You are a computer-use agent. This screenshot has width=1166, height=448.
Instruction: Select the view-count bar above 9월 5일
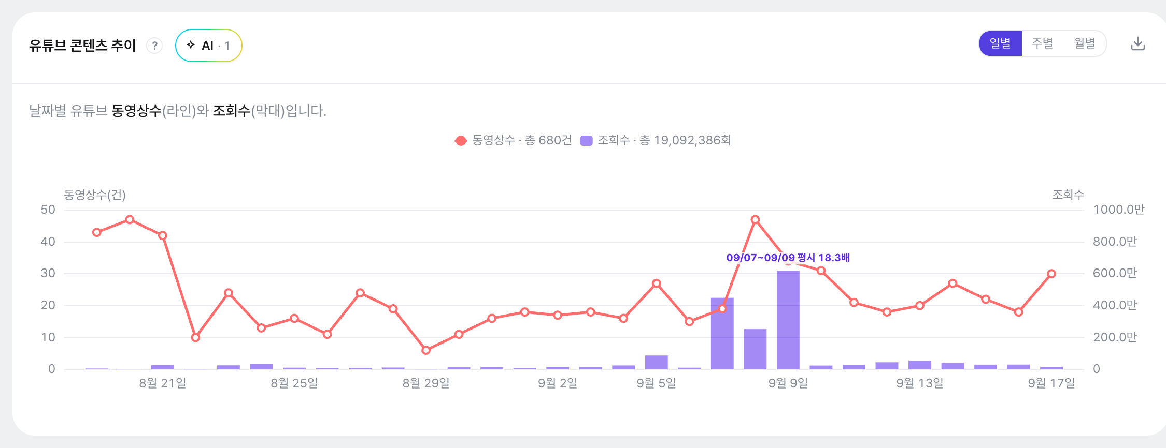tap(657, 362)
